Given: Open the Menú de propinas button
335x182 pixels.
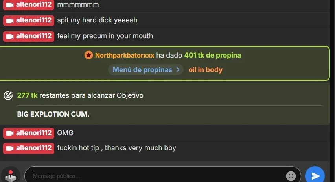Looking at the screenshot, I should tap(146, 70).
